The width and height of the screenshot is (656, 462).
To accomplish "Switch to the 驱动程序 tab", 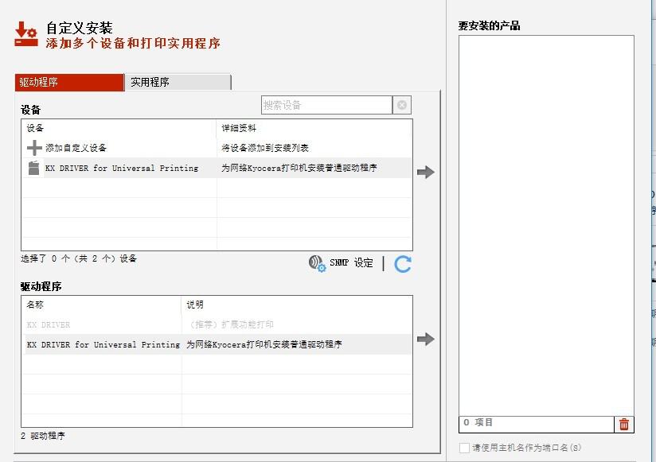I will click(x=69, y=82).
